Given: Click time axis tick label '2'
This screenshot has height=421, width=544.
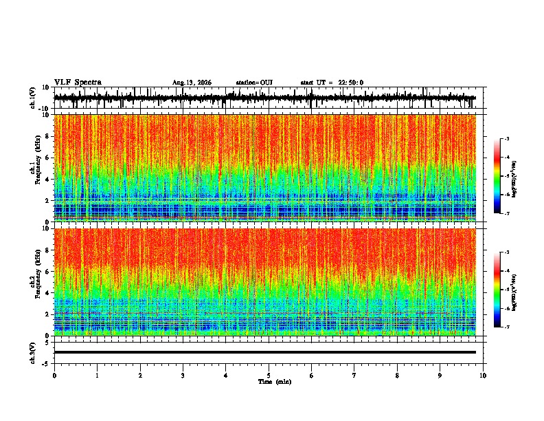Looking at the screenshot, I should coord(140,376).
